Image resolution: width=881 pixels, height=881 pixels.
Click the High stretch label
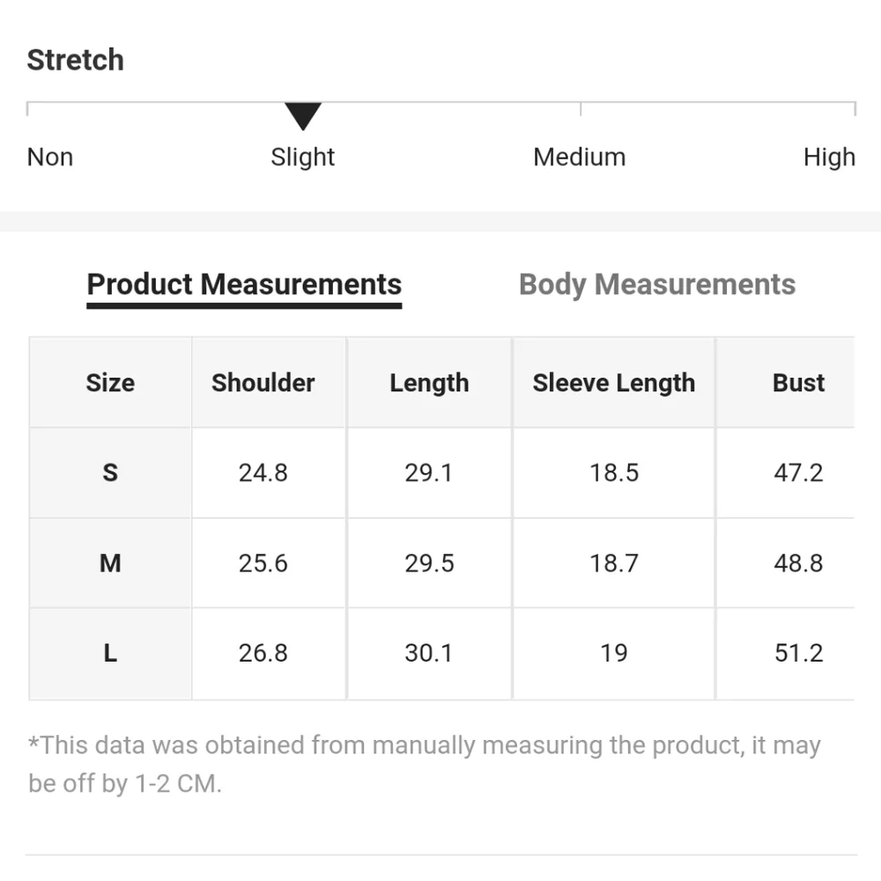(829, 157)
